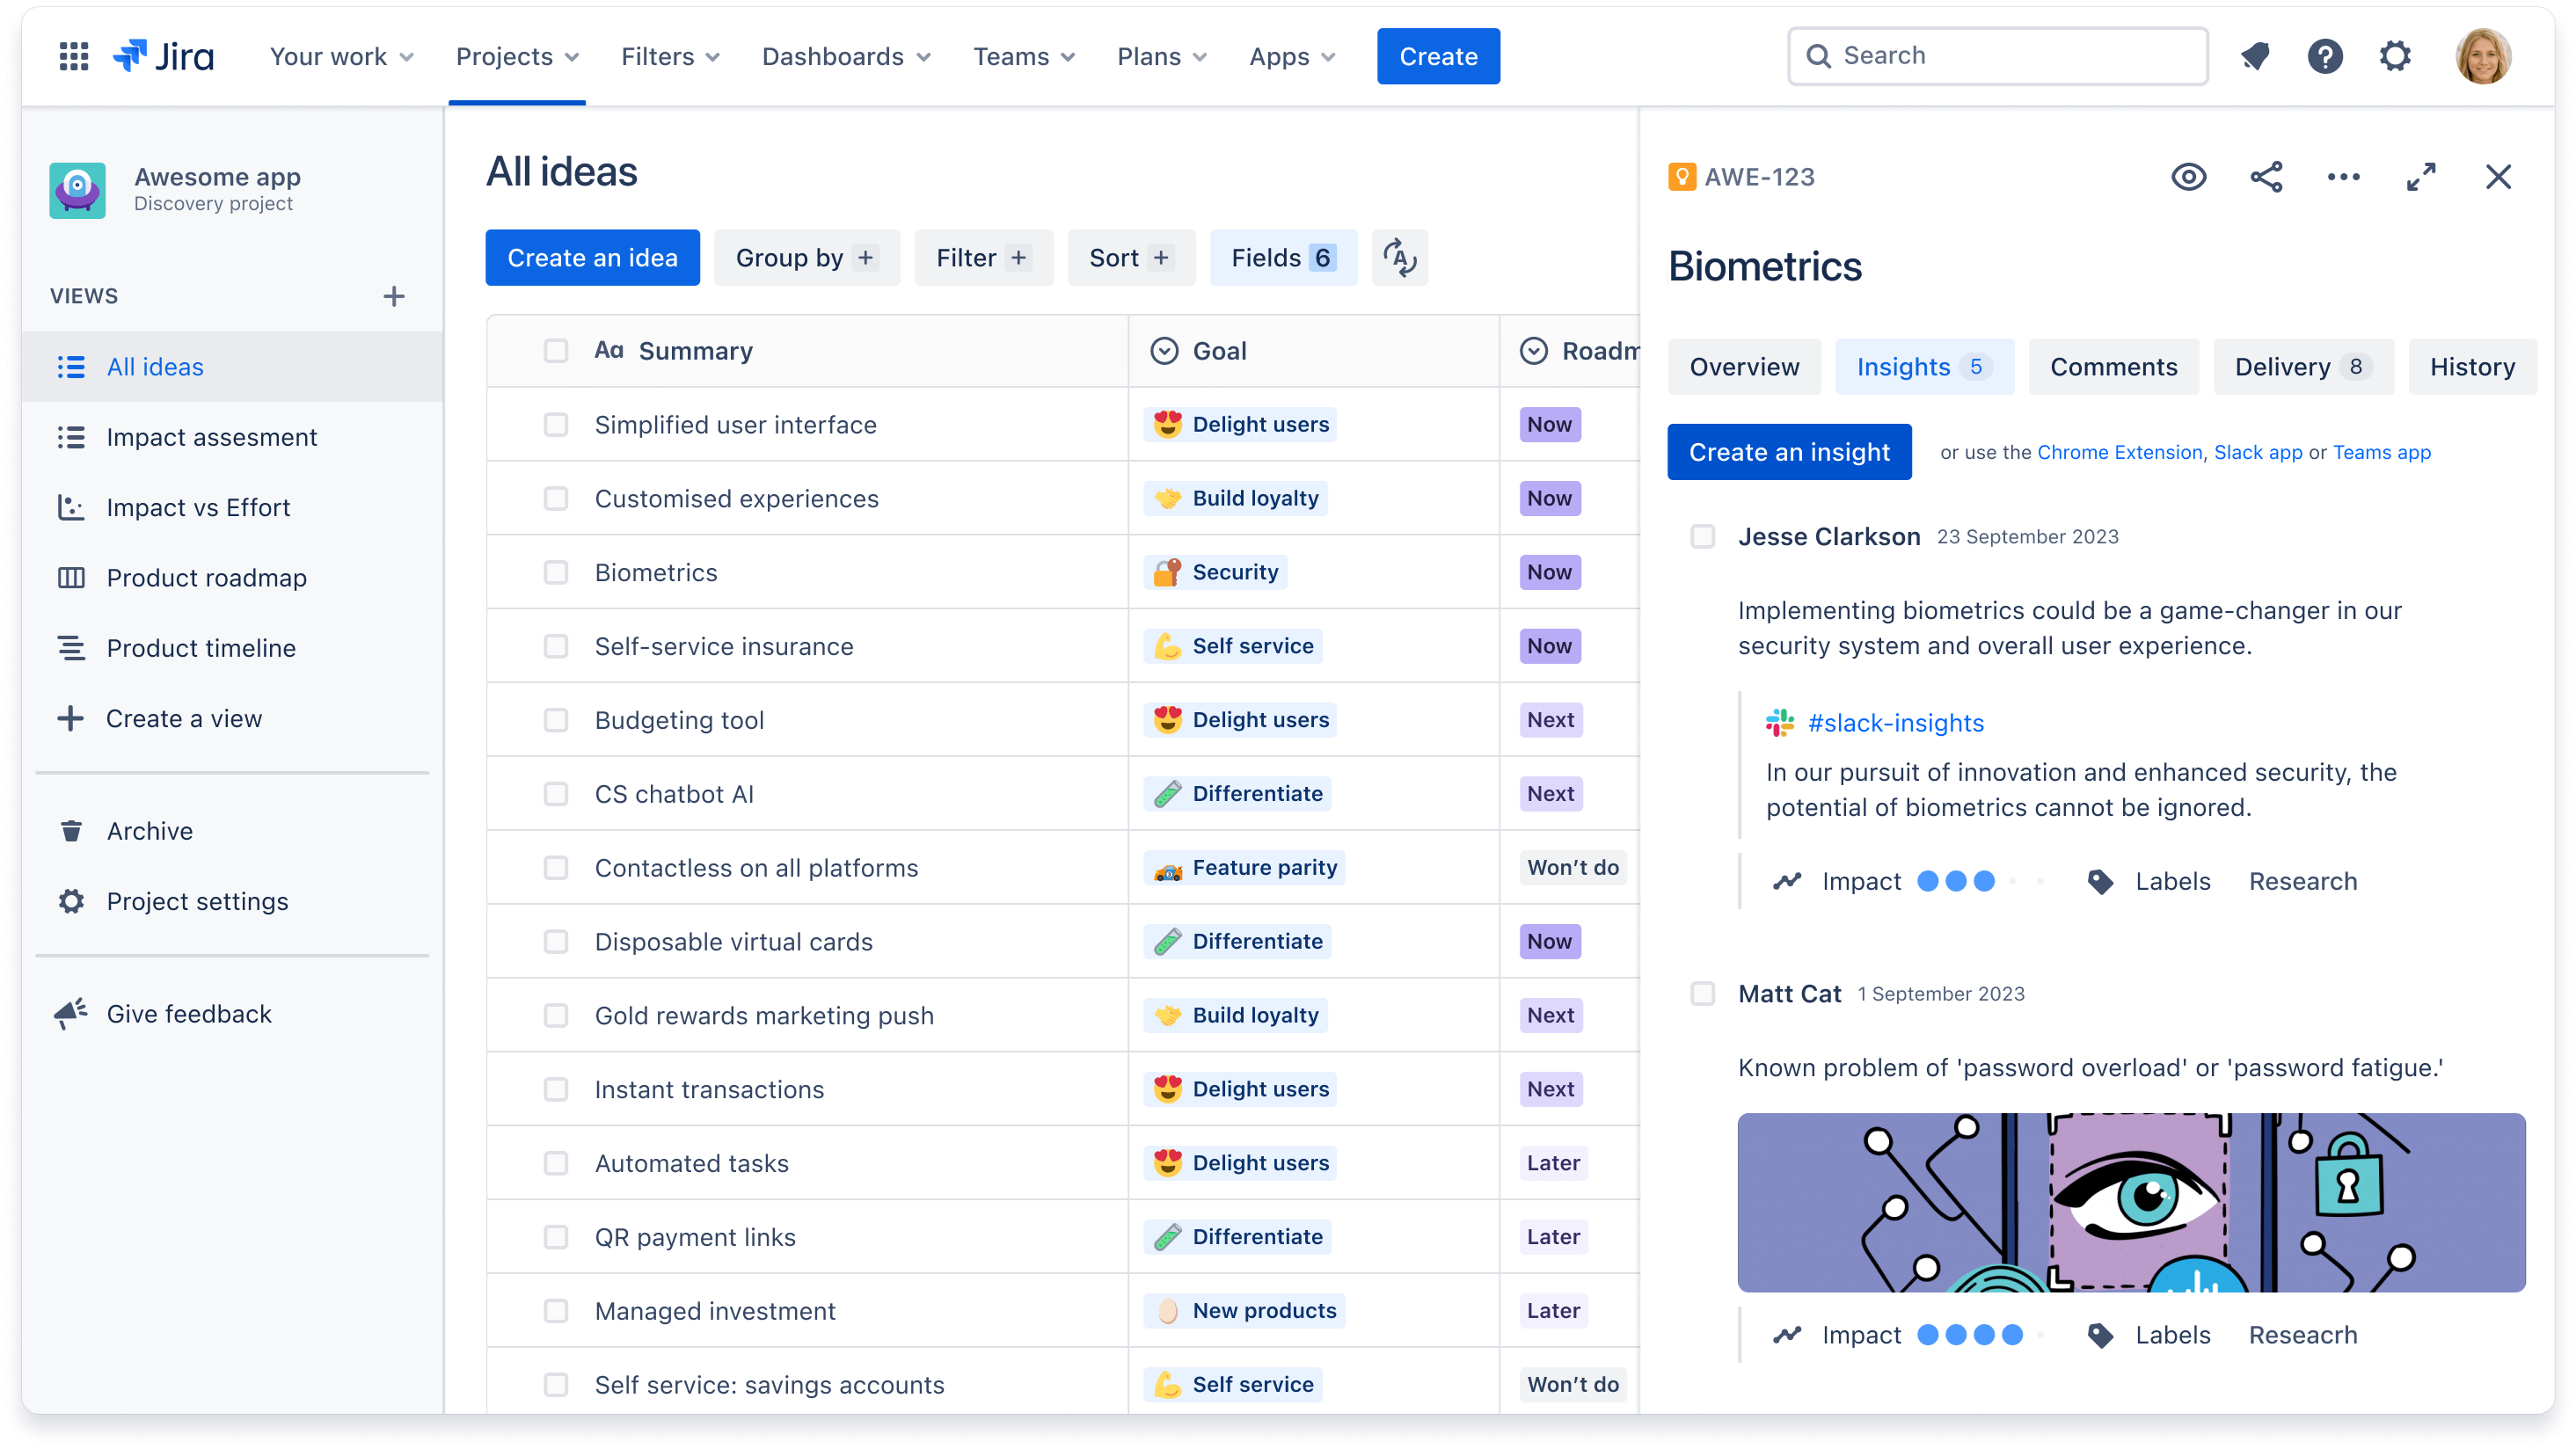Click the more options (ellipsis) icon
This screenshot has width=2576, height=1449.
[2342, 177]
